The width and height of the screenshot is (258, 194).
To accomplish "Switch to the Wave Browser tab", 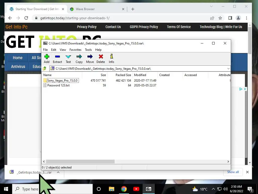I will pos(97,9).
